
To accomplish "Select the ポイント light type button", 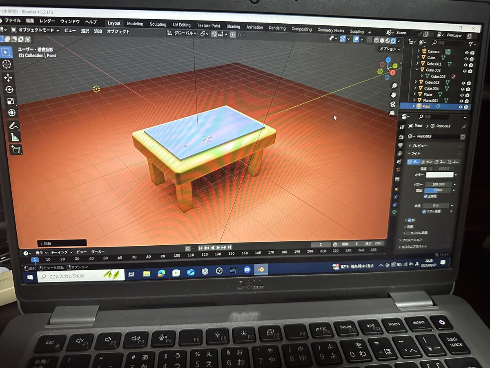I will tap(413, 162).
